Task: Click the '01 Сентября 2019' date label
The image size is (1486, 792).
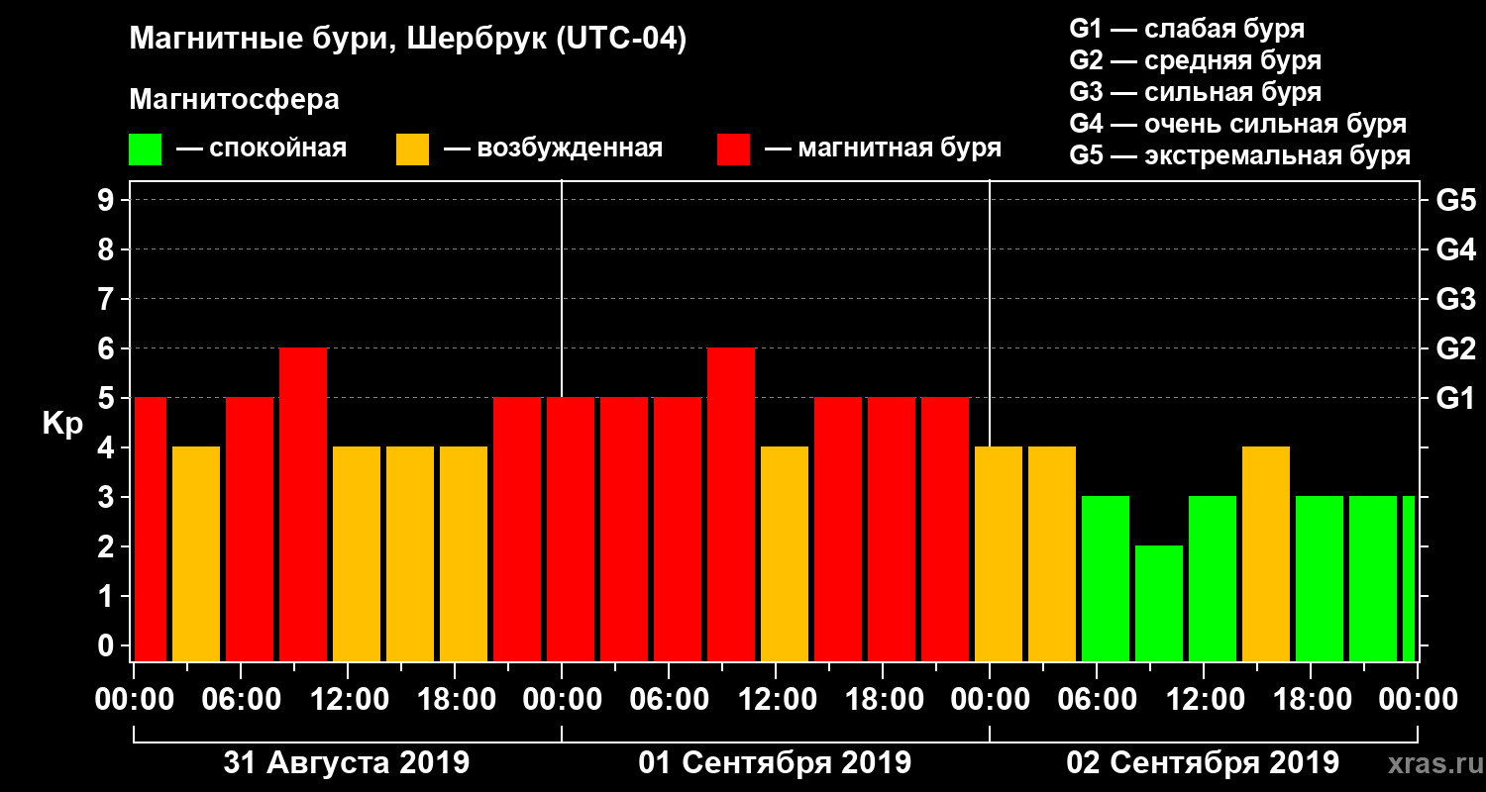Action: coord(775,763)
